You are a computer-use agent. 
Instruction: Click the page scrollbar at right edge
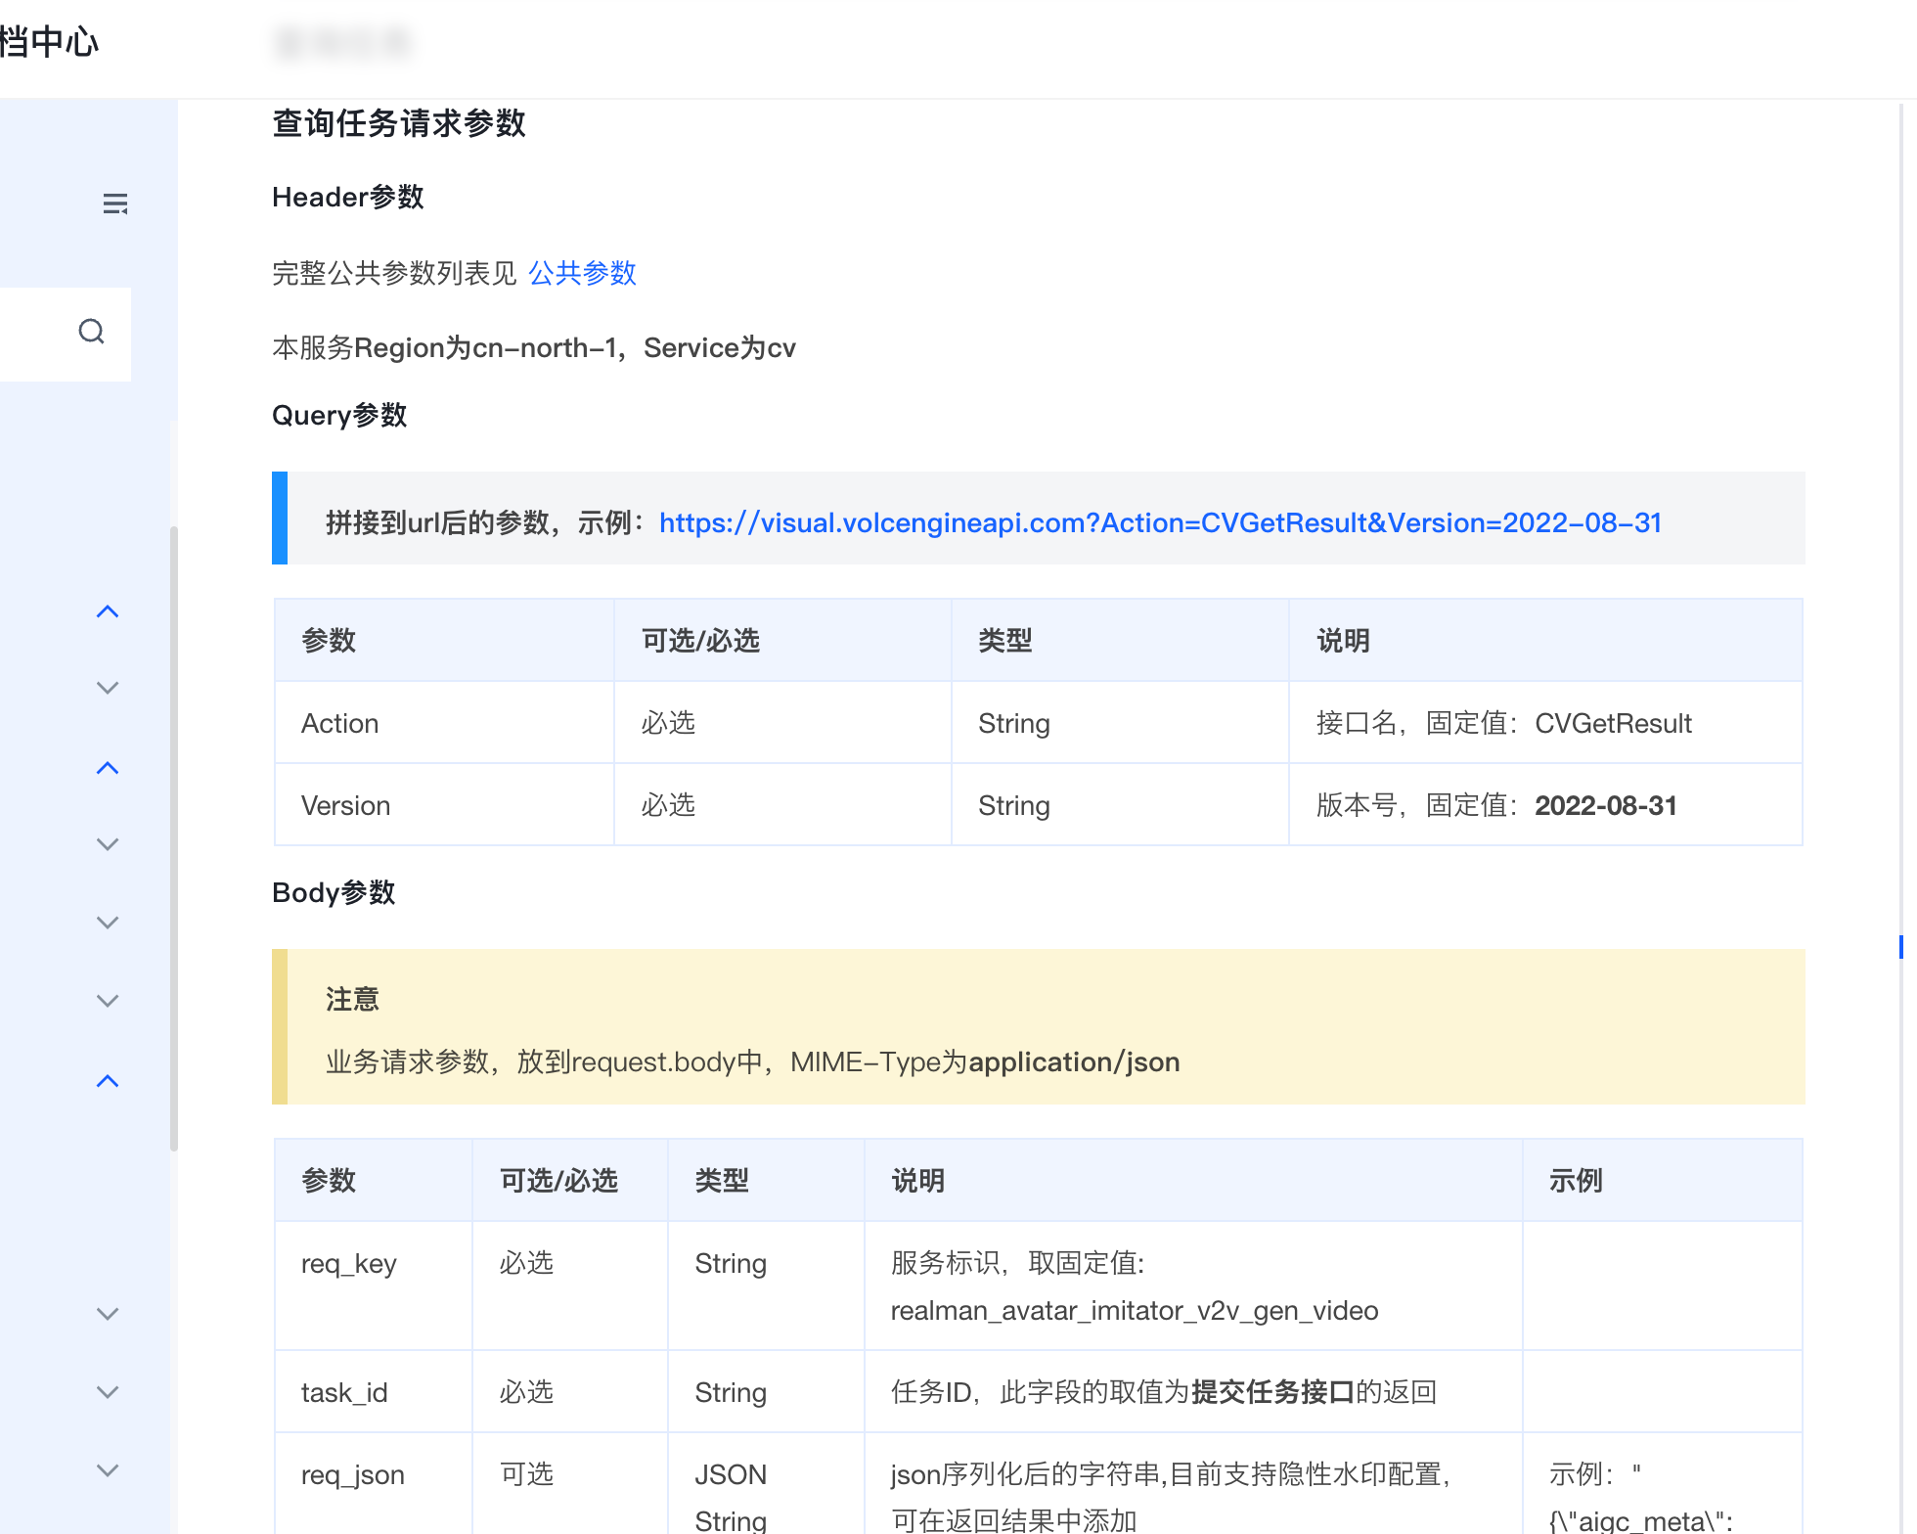pos(1901,489)
